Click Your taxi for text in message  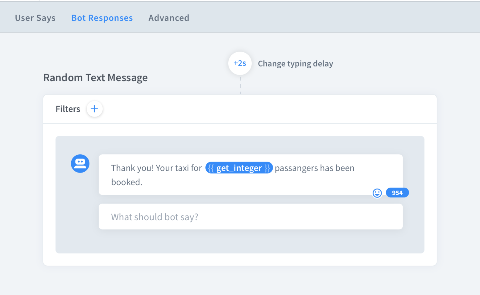(x=179, y=168)
